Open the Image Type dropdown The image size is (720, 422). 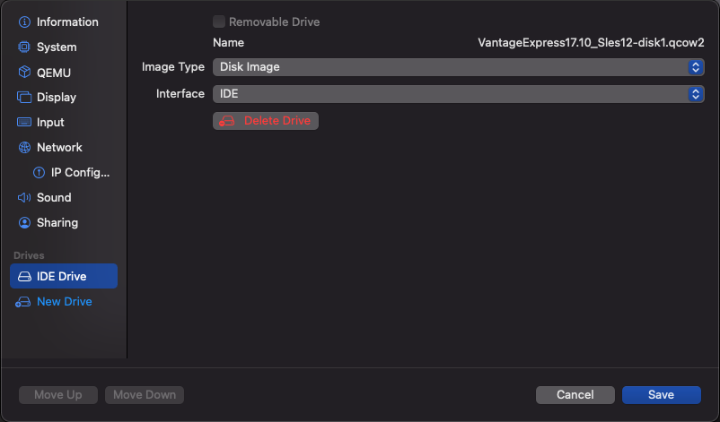[x=458, y=67]
